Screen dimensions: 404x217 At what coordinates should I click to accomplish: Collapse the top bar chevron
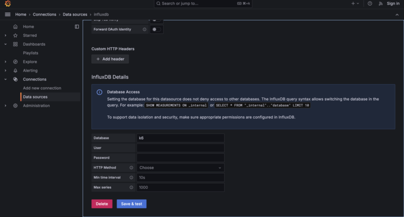click(397, 15)
